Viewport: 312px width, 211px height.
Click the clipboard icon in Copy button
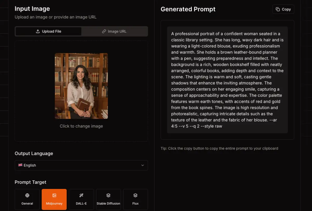[278, 9]
